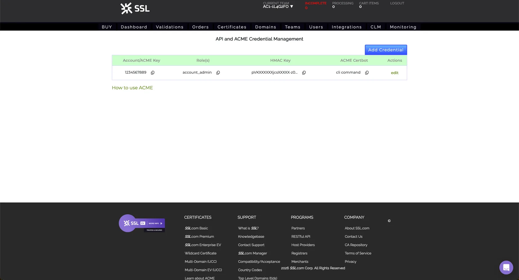Open the Monitoring page
Image resolution: width=519 pixels, height=280 pixels.
[403, 27]
